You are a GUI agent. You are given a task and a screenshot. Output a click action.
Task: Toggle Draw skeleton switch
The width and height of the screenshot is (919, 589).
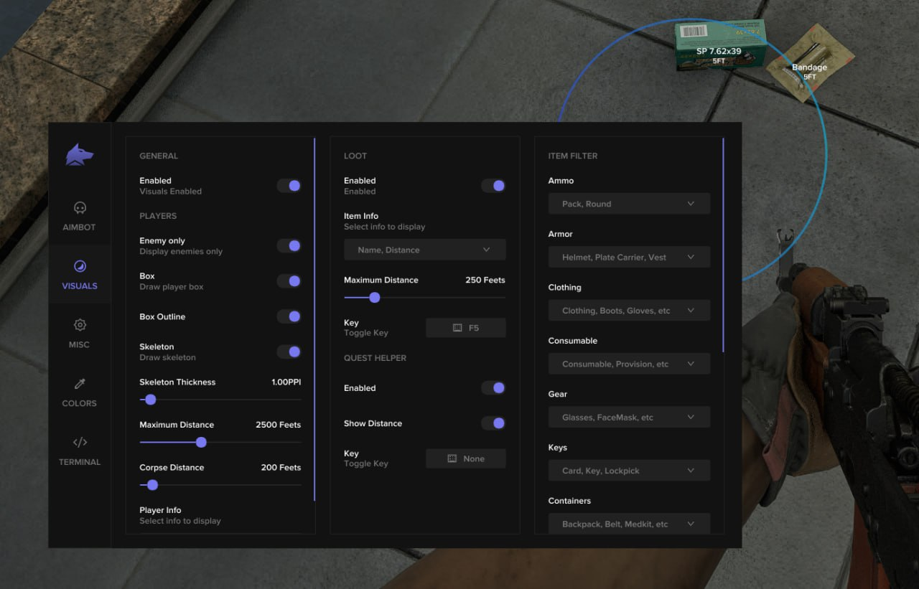289,352
